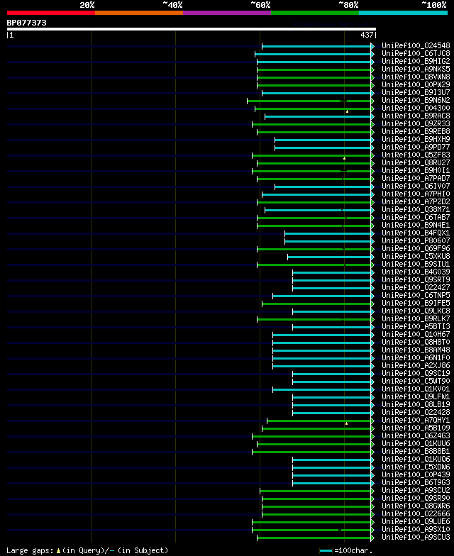Click the yellow gap marker under UniRef100_O04300 bar
This screenshot has width=454, height=556.
[348, 112]
